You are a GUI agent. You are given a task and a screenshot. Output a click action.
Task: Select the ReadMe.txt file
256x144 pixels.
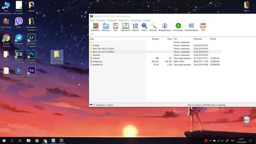coord(155,65)
